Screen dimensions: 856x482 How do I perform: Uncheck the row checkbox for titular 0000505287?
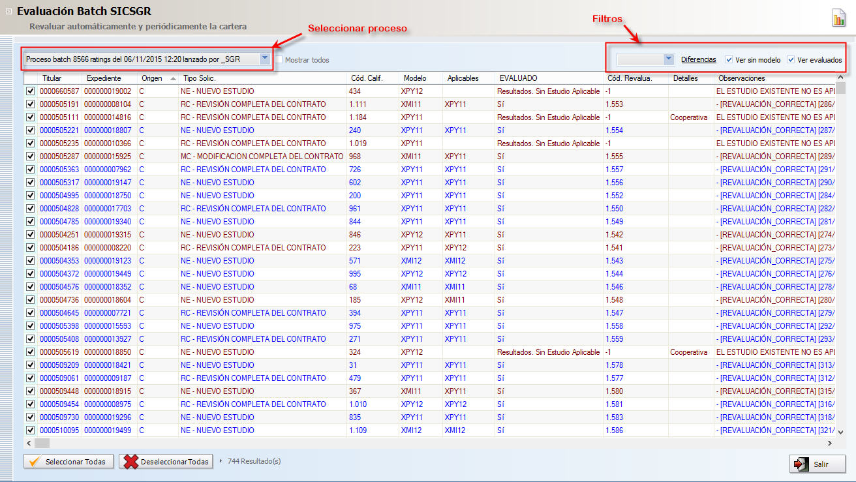coord(30,157)
